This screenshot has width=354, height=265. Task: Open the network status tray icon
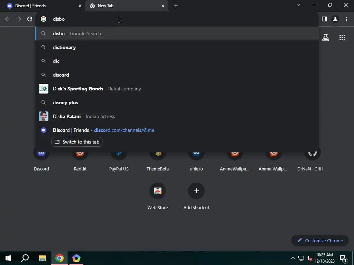coord(301,258)
